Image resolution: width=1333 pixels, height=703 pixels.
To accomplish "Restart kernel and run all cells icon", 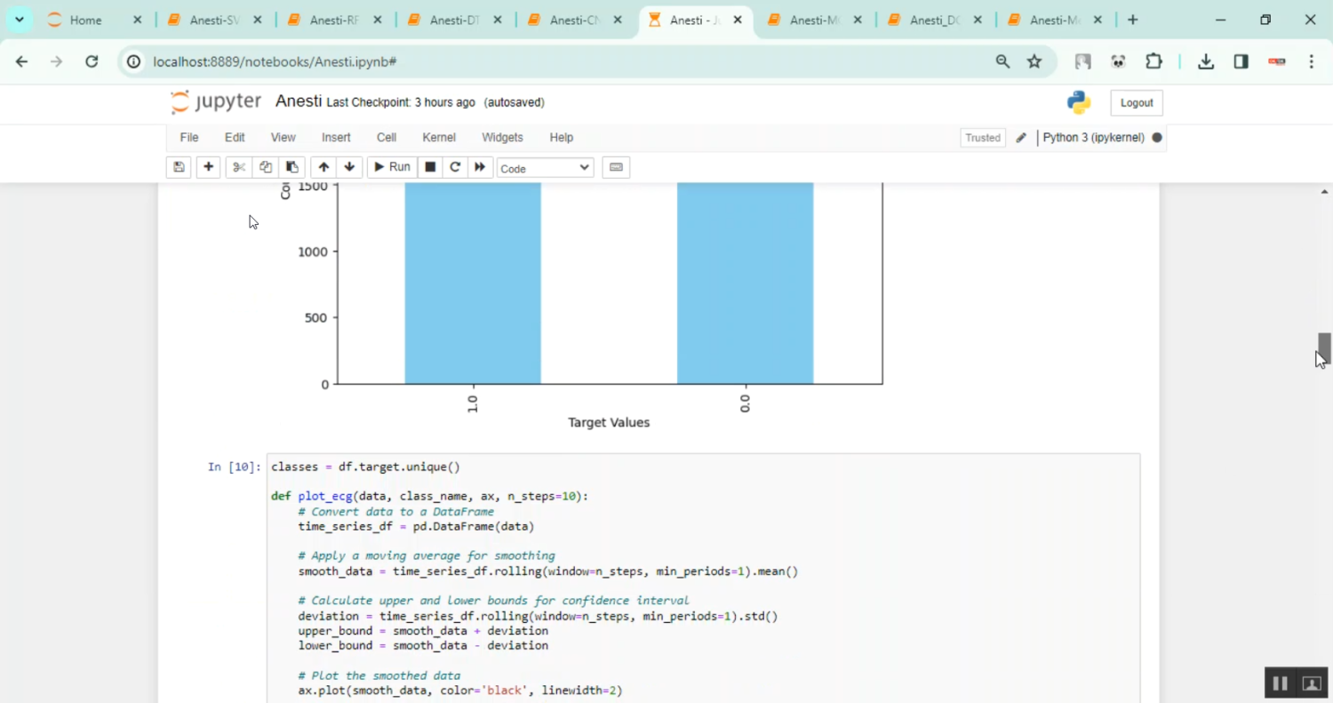I will click(x=481, y=167).
